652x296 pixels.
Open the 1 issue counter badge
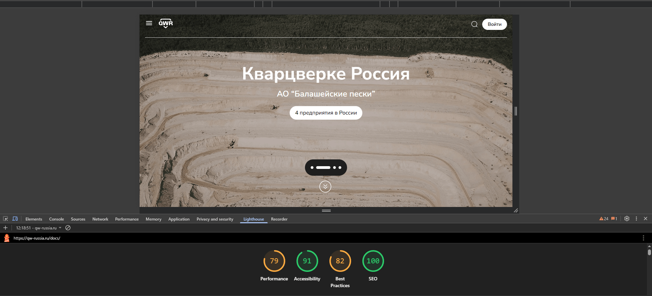click(614, 219)
